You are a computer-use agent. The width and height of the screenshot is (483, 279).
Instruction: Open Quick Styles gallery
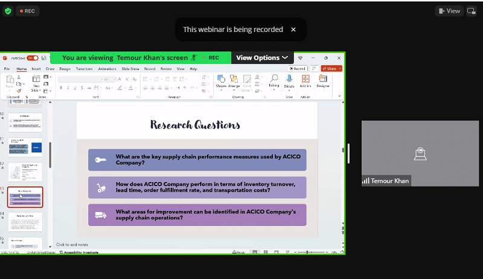(x=247, y=83)
